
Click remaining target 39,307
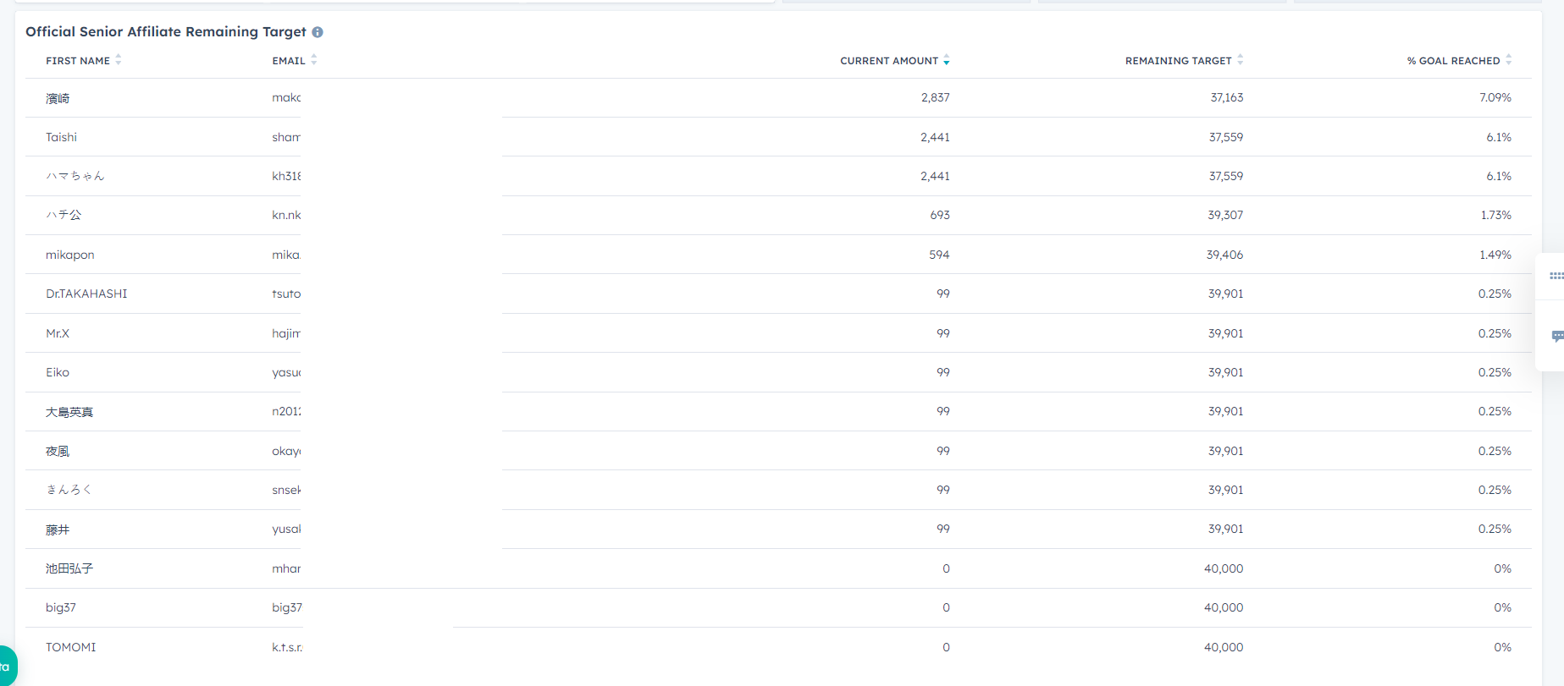click(x=1225, y=215)
